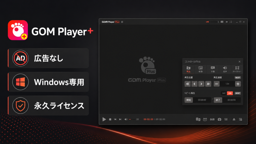Decrease playback speed with minus button
256x144 pixels.
(217, 84)
